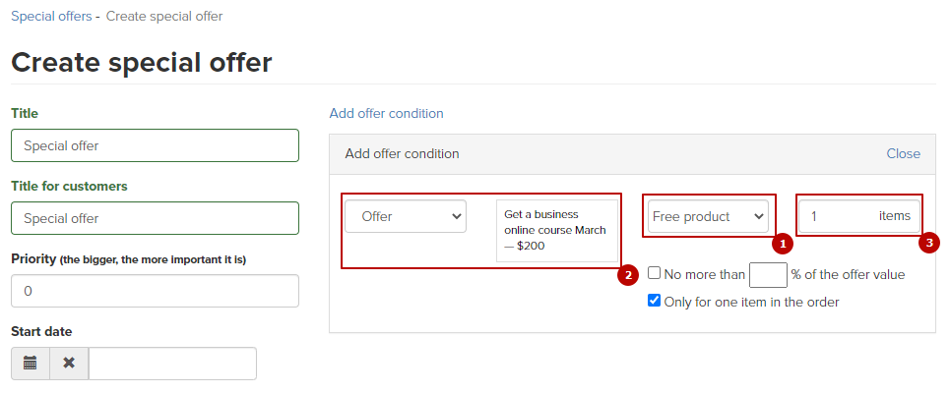The image size is (950, 393).
Task: Focus the items quantity field
Action: click(858, 216)
